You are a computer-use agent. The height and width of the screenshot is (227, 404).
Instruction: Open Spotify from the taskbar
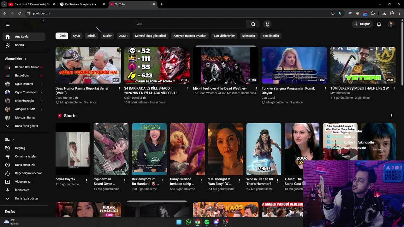point(207,222)
